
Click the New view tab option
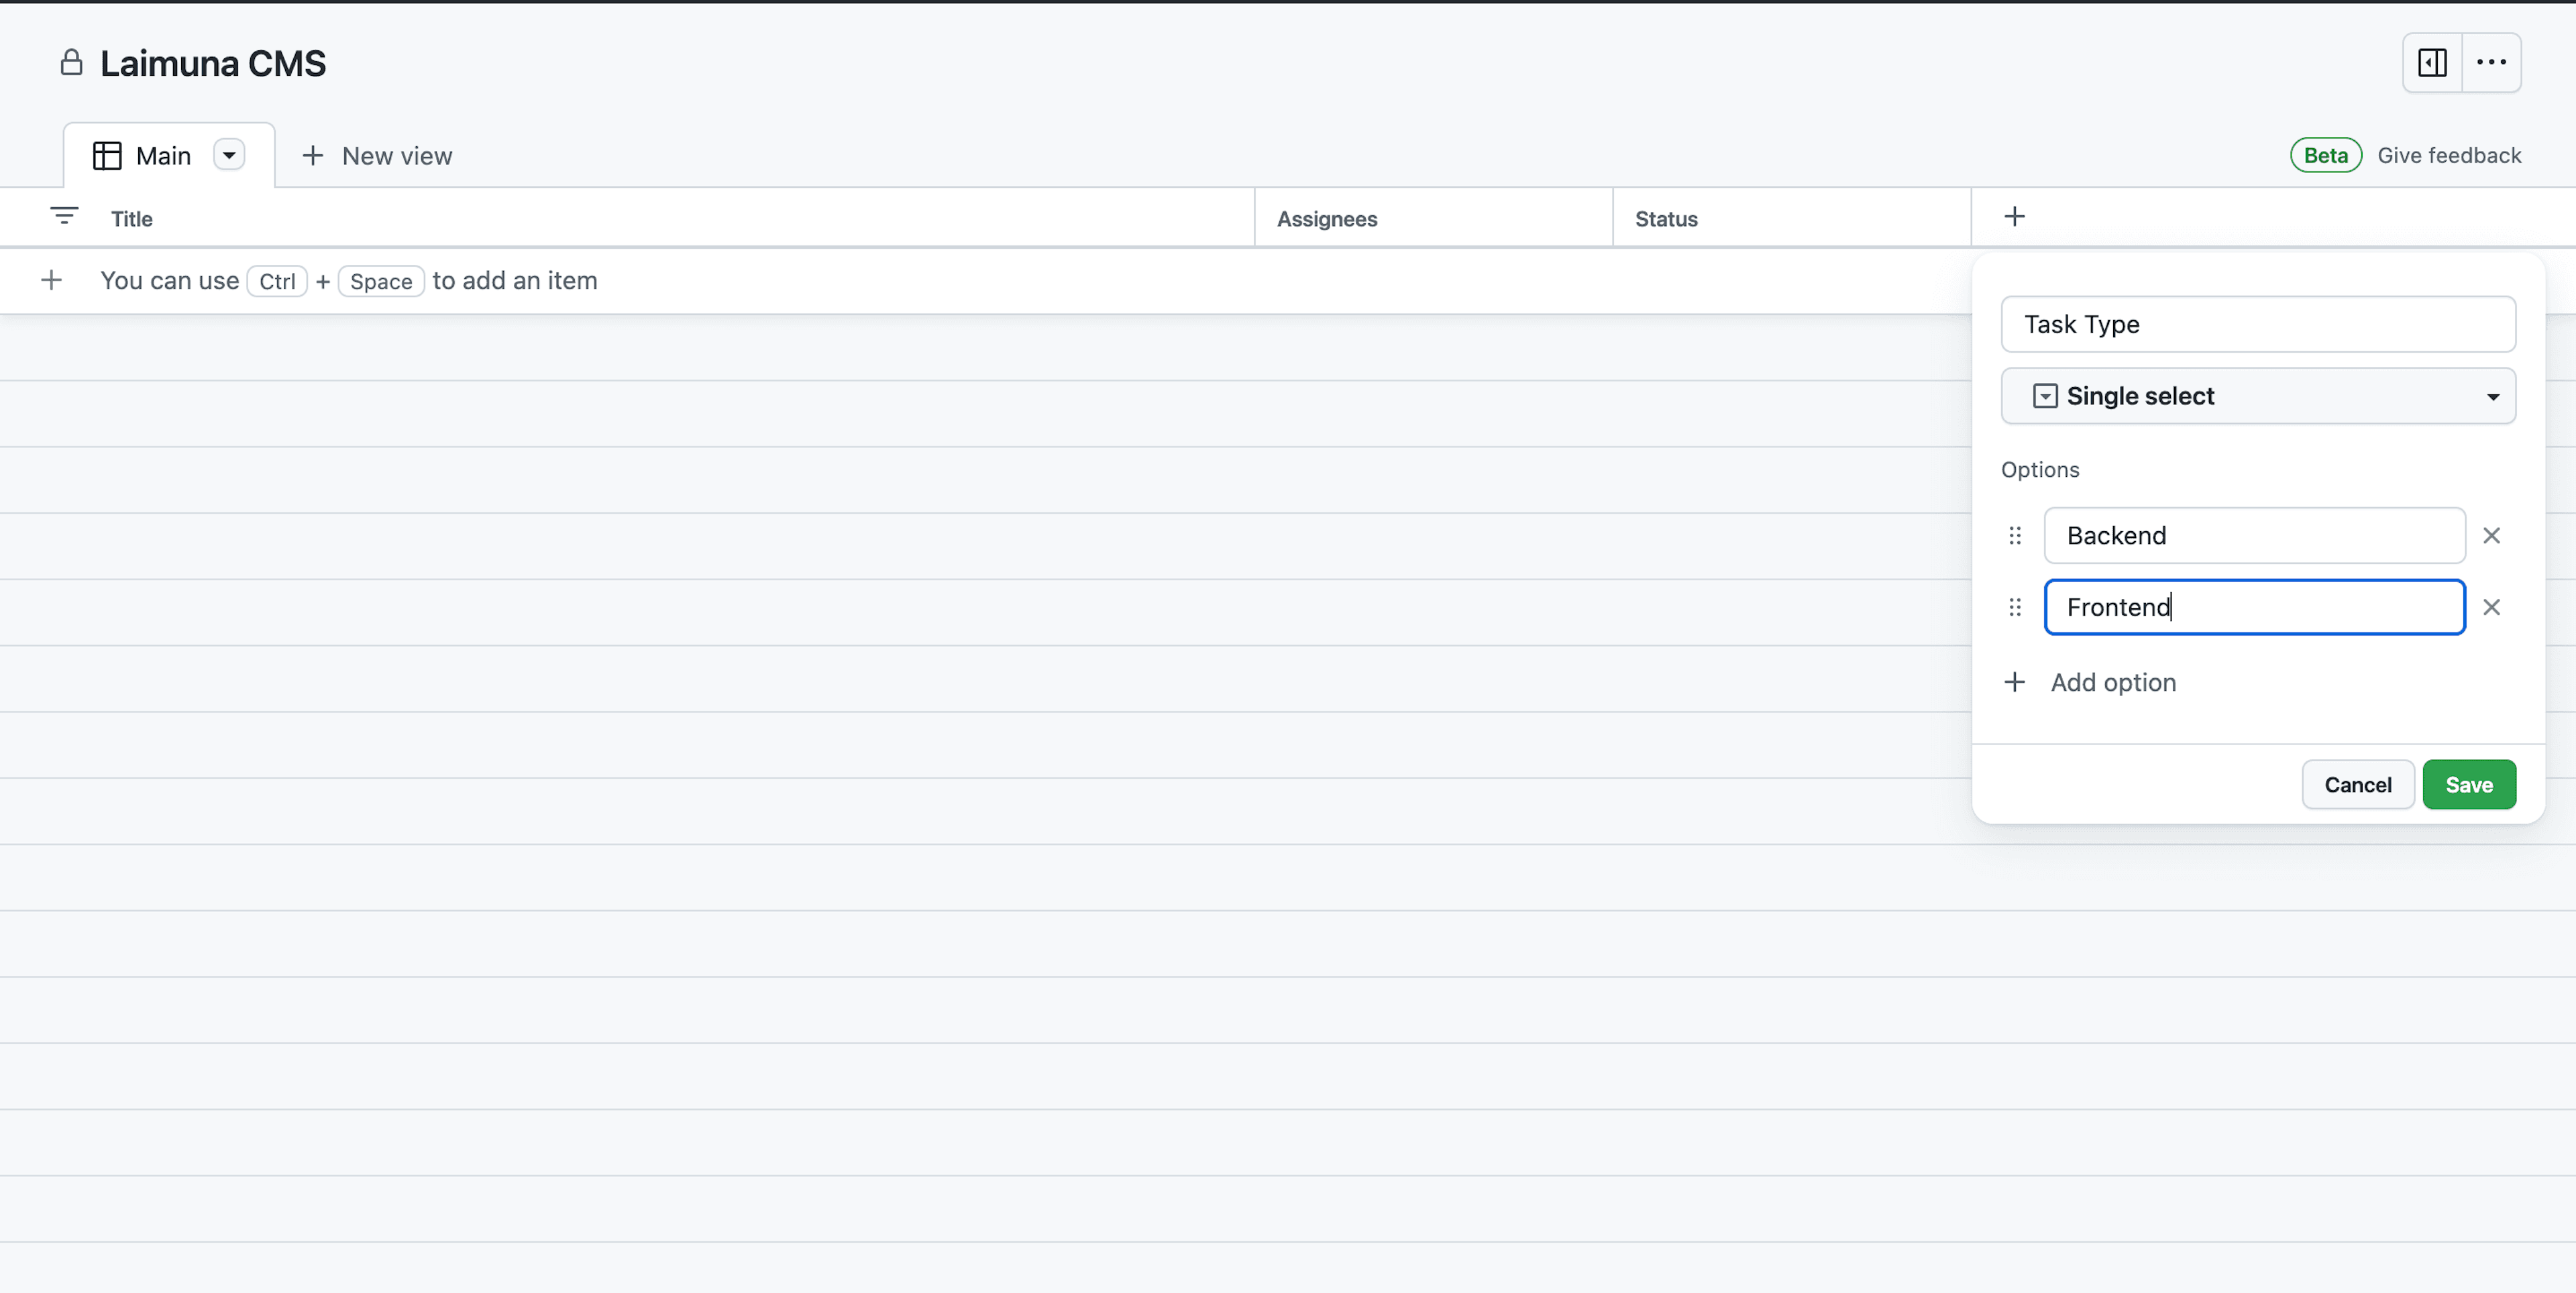(378, 154)
